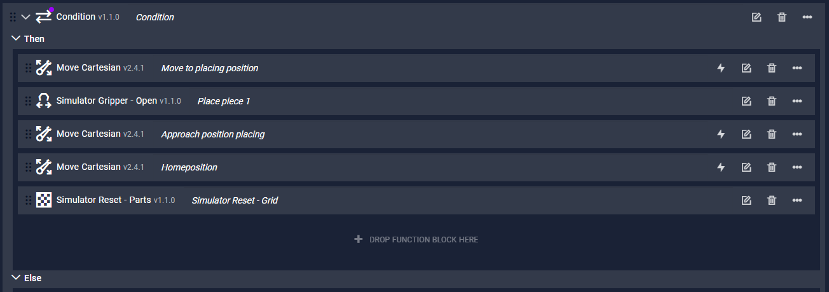Click the Drop Function Block Here area
The width and height of the screenshot is (829, 292).
pos(416,240)
